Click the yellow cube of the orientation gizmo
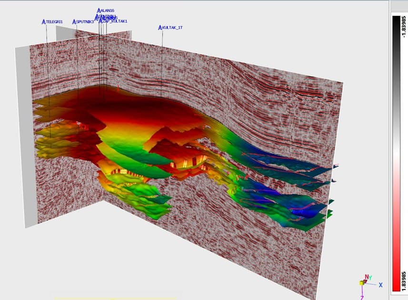The height and width of the screenshot is (300, 408). coord(362,283)
